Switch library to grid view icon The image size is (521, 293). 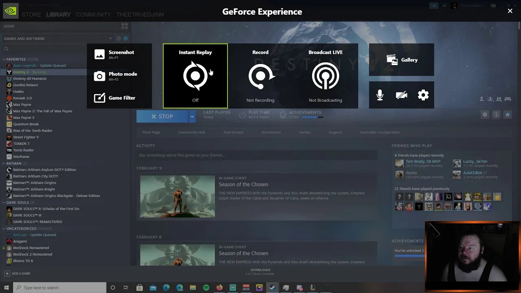[x=125, y=26]
